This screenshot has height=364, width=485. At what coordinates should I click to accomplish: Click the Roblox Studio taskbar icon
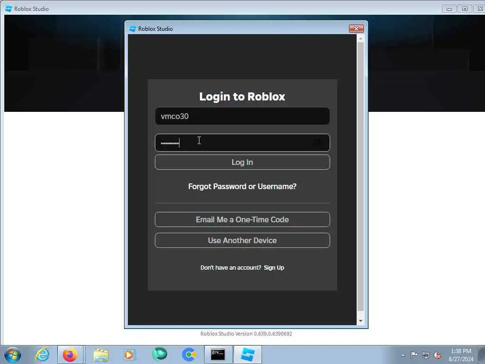click(247, 355)
